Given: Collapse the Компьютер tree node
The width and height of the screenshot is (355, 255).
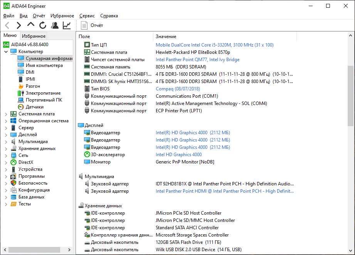Looking at the screenshot, I should pos(6,52).
